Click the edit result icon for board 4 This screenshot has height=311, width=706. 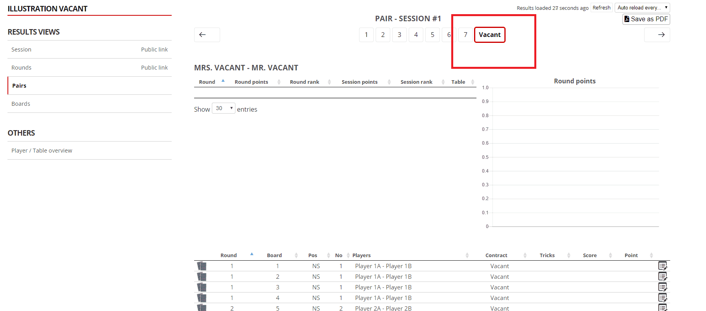pos(662,298)
